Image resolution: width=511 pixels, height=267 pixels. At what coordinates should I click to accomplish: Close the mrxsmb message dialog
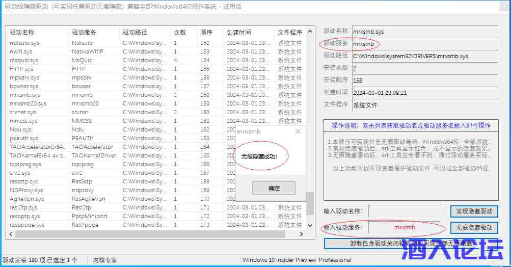[298, 131]
